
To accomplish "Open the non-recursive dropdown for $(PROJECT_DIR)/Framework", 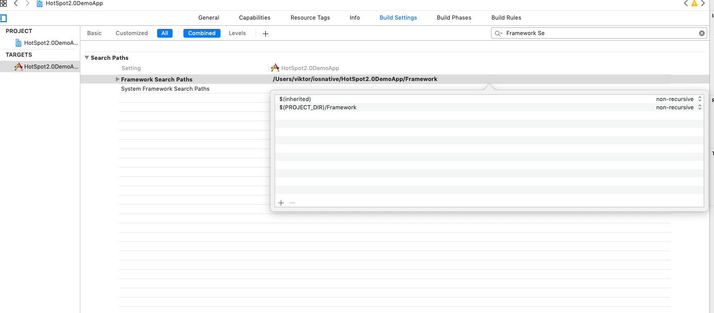I will (x=679, y=107).
